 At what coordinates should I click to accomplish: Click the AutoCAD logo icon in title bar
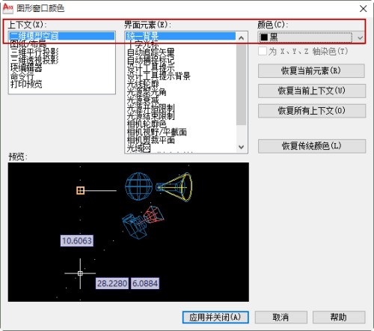pyautogui.click(x=7, y=8)
